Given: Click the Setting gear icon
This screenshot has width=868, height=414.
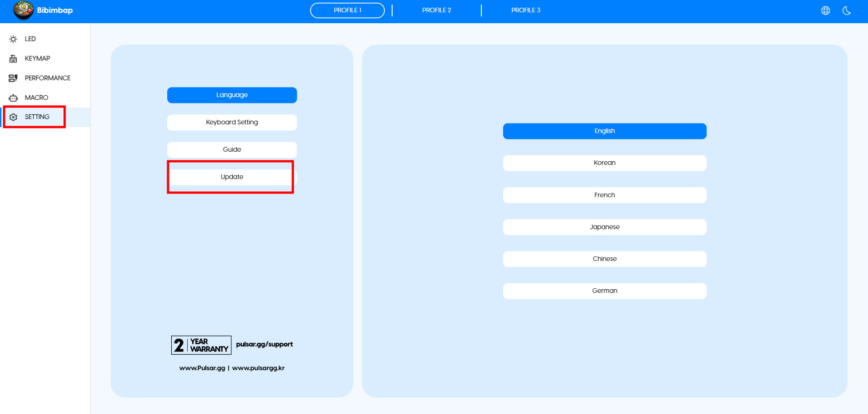Looking at the screenshot, I should click(x=13, y=117).
